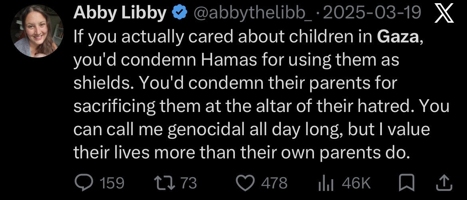Click the 159 replies count
The image size is (467, 200).
(112, 183)
